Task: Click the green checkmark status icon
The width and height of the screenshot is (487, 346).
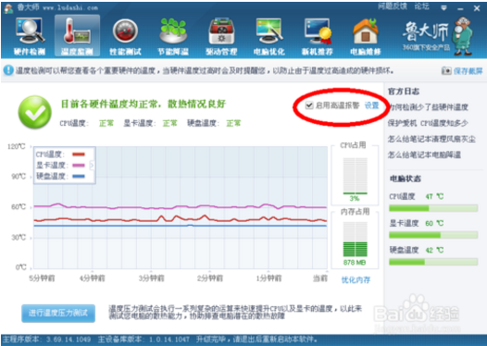Action: tap(35, 112)
